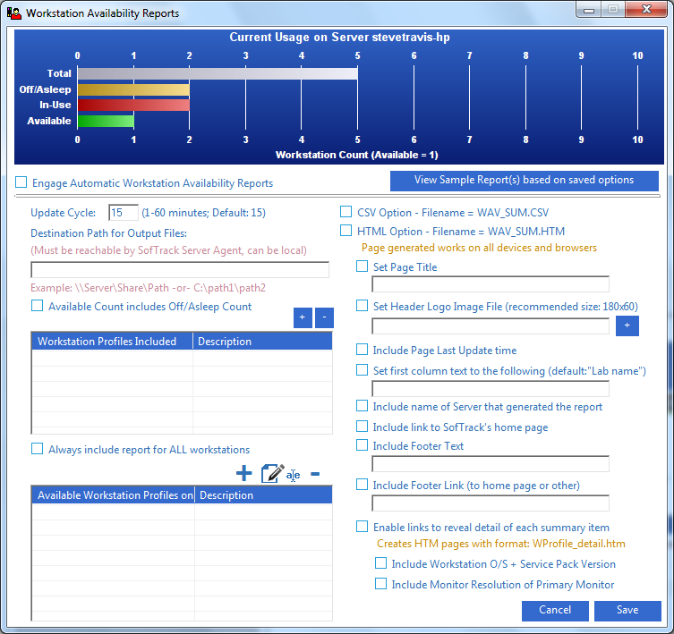
Task: Click the Destination Path for Output Files field
Action: point(179,270)
